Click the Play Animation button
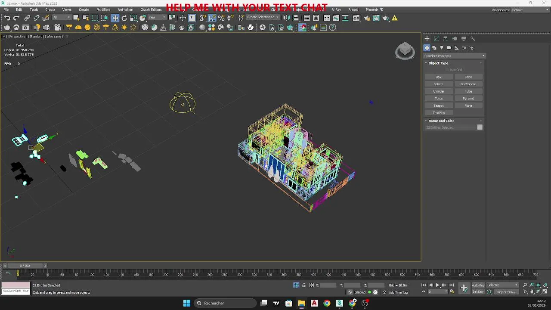The image size is (551, 310). point(437,285)
